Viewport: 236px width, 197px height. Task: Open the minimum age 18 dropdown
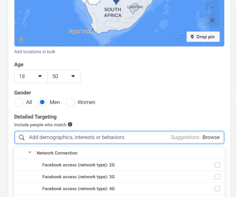pyautogui.click(x=31, y=76)
